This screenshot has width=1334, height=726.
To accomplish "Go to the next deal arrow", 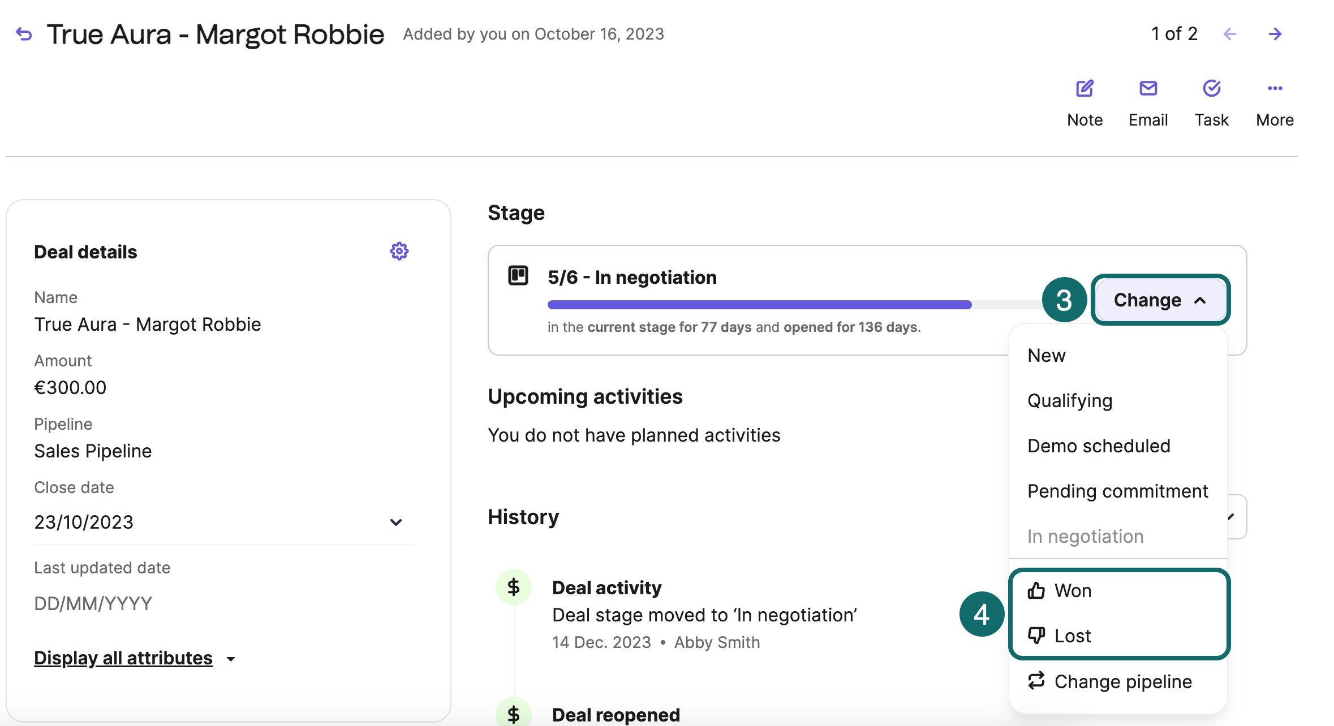I will tap(1275, 34).
